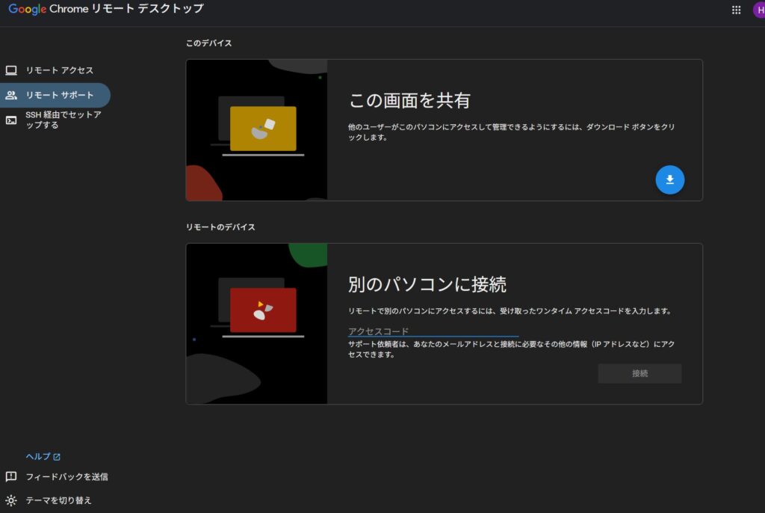The image size is (765, 513).
Task: Click the feedback speech bubble icon
Action: 11,476
